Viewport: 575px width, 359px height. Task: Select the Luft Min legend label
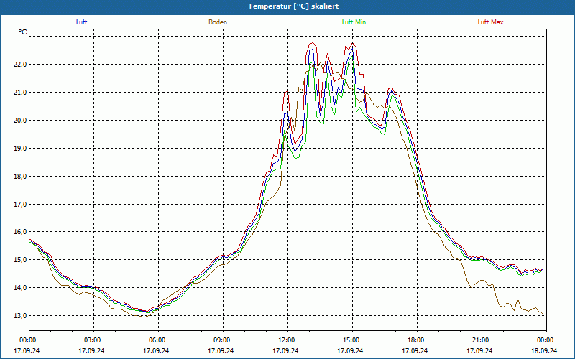pyautogui.click(x=354, y=22)
